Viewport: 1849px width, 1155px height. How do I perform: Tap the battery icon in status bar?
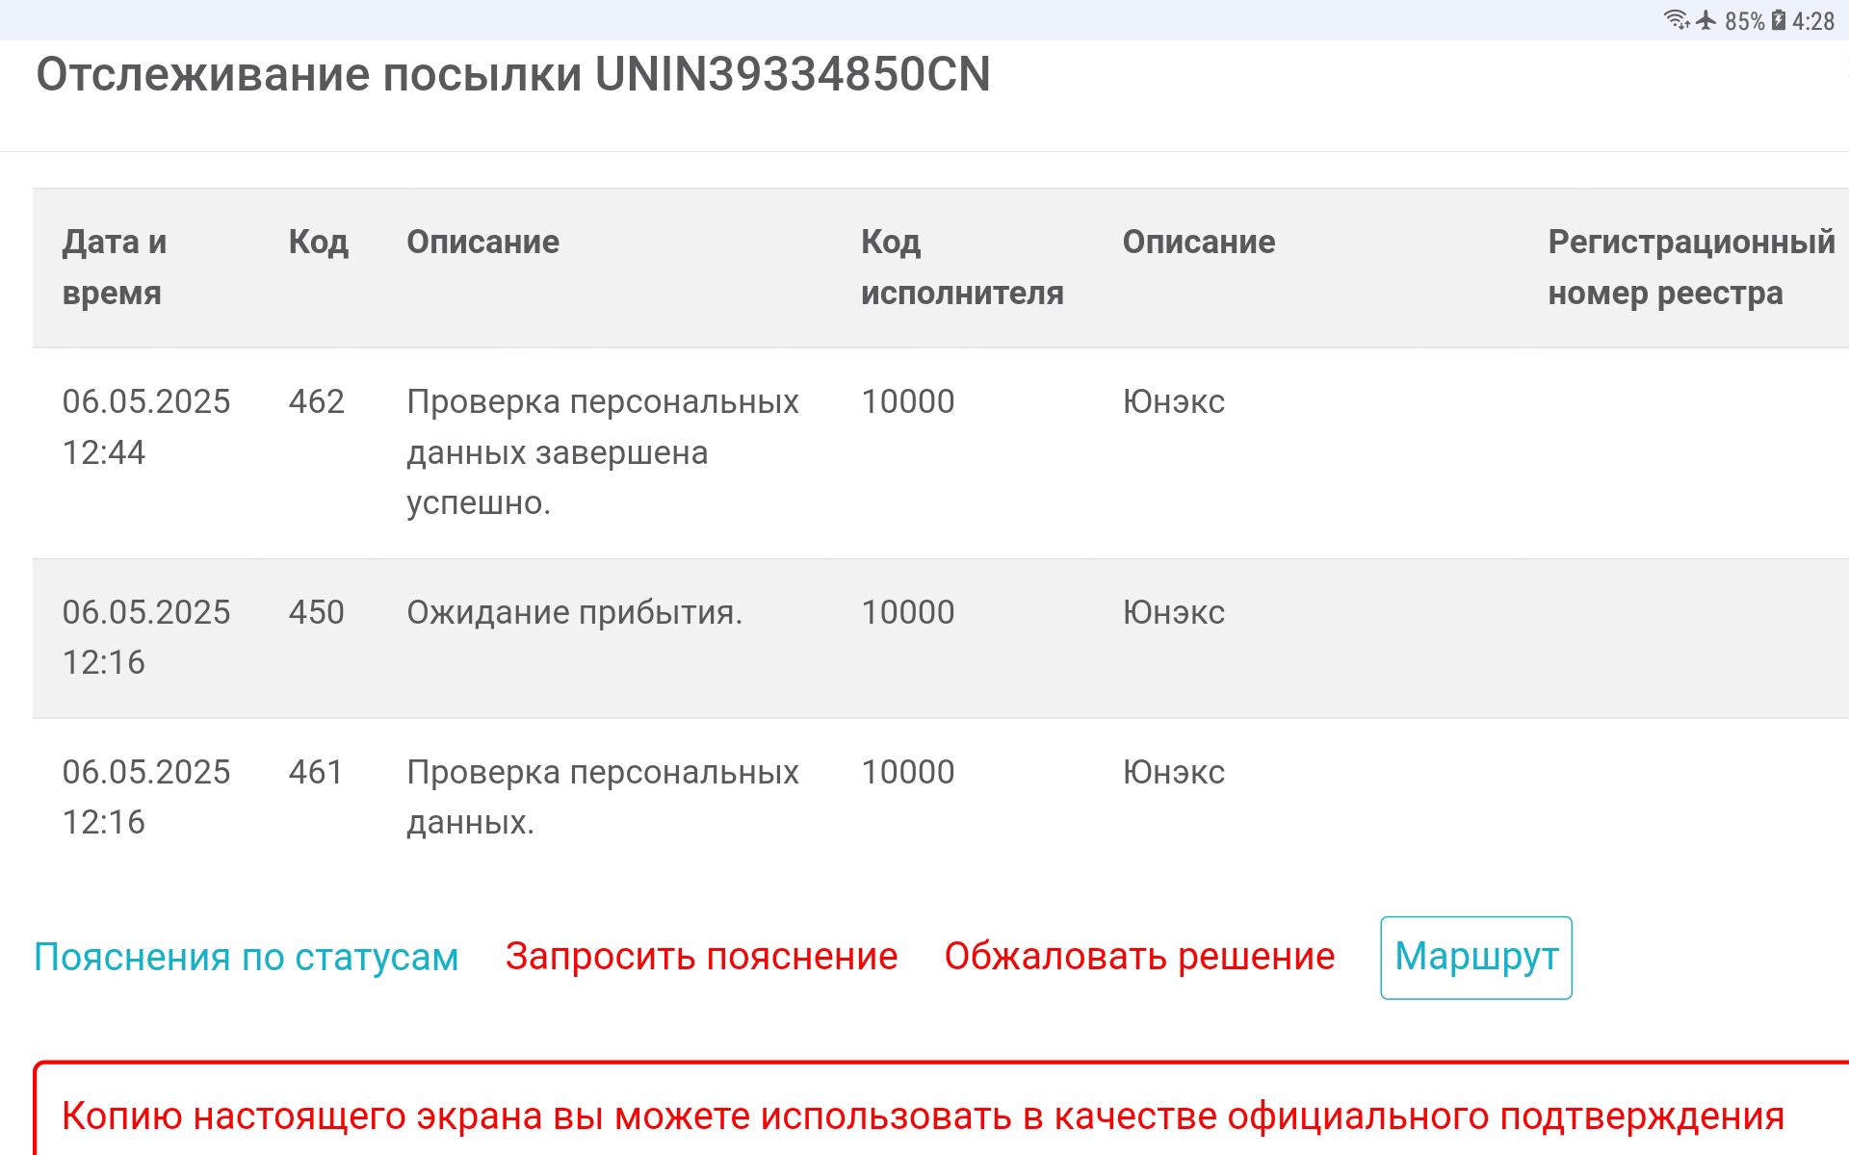pyautogui.click(x=1778, y=20)
